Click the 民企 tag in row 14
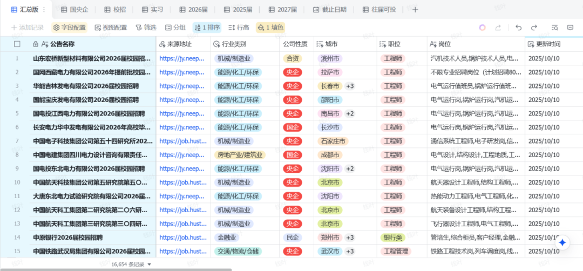This screenshot has width=583, height=271. click(293, 238)
